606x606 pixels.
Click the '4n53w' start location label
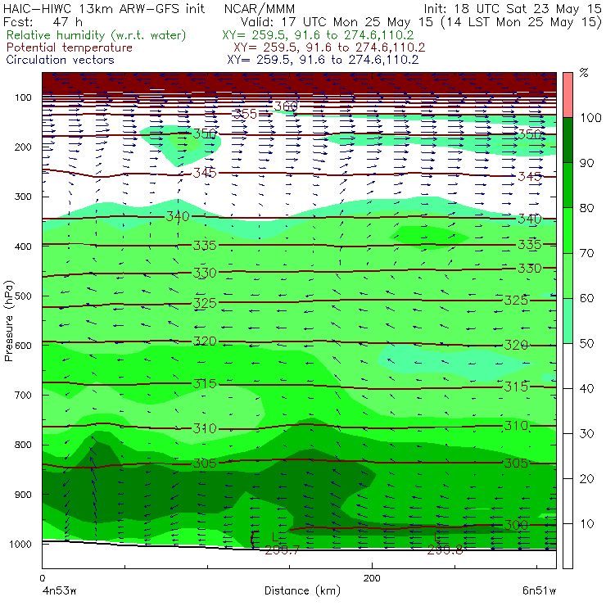59,591
